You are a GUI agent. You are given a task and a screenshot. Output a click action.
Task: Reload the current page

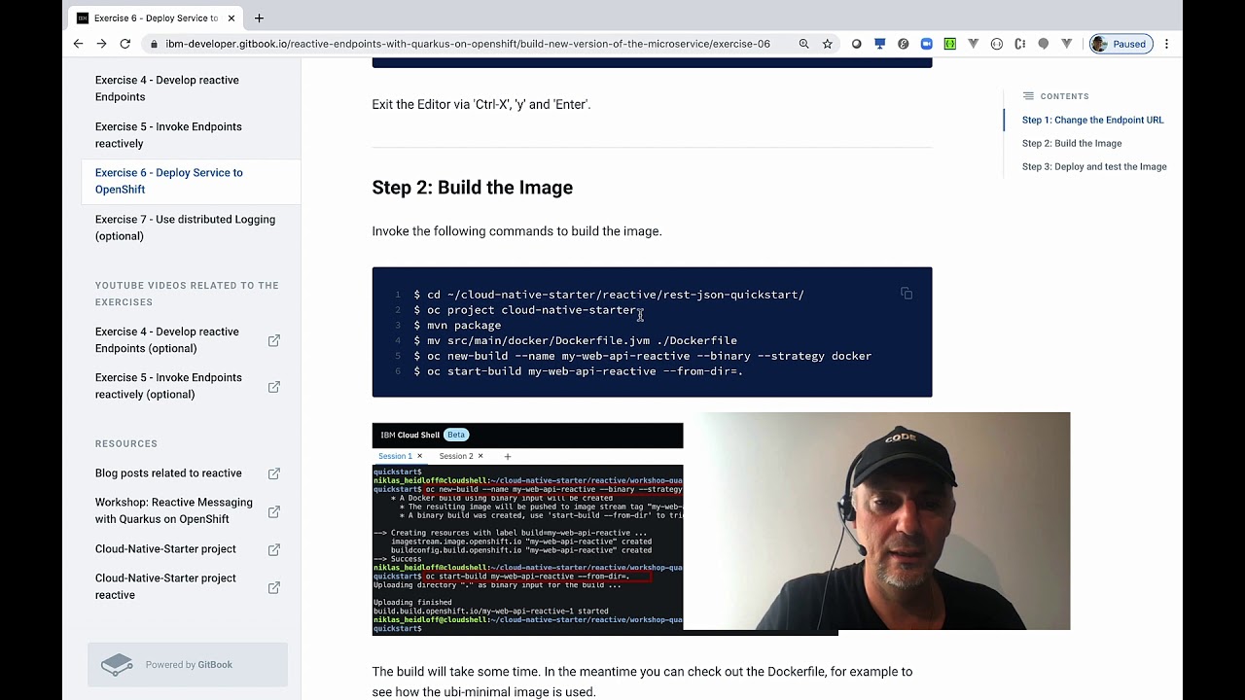tap(124, 44)
